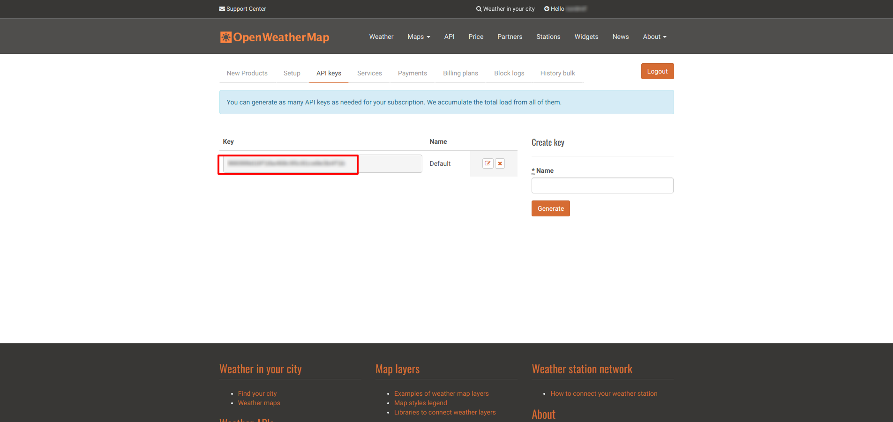The image size is (893, 422).
Task: Open the Support Center link
Action: click(242, 9)
